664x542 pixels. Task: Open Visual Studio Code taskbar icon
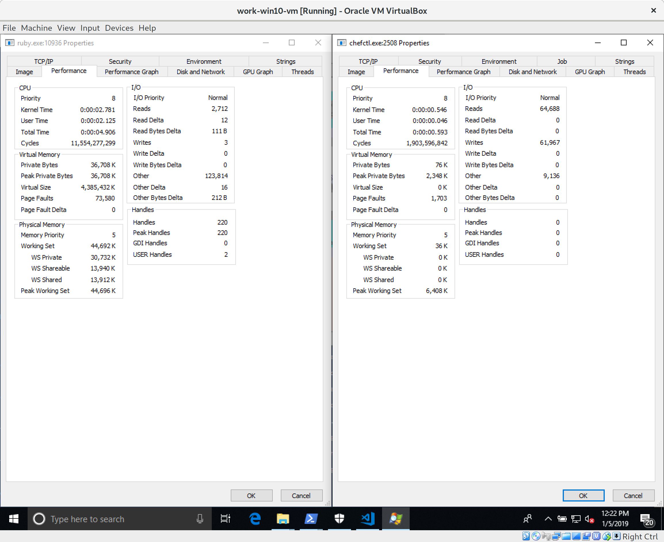pyautogui.click(x=367, y=519)
